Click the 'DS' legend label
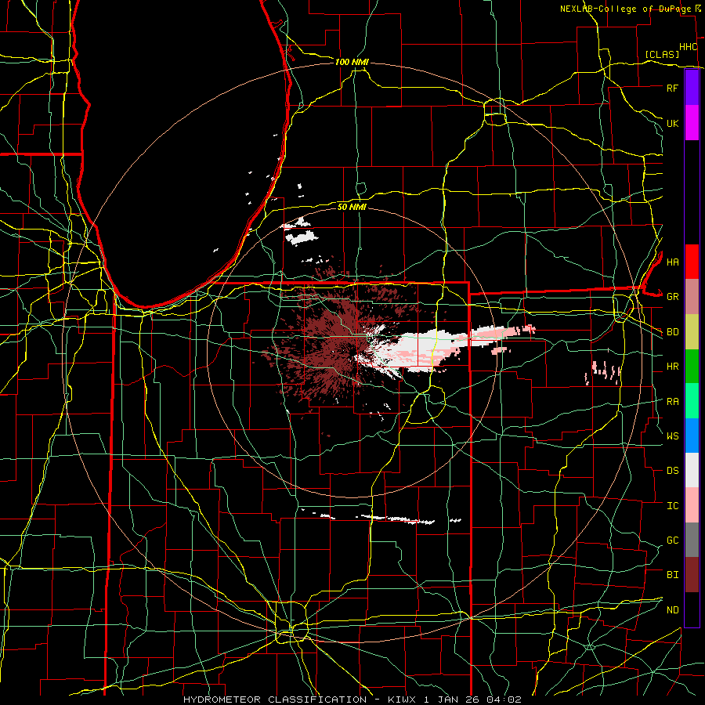The image size is (705, 705). coord(672,471)
